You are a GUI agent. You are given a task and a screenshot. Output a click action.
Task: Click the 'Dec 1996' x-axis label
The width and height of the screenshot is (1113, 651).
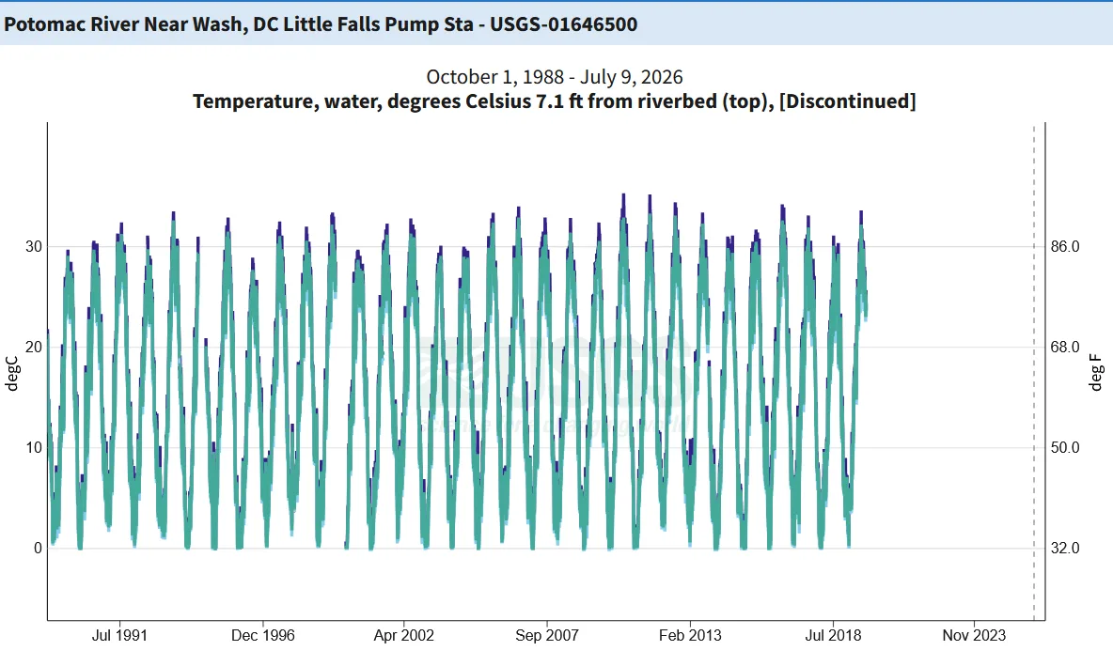[x=262, y=635]
